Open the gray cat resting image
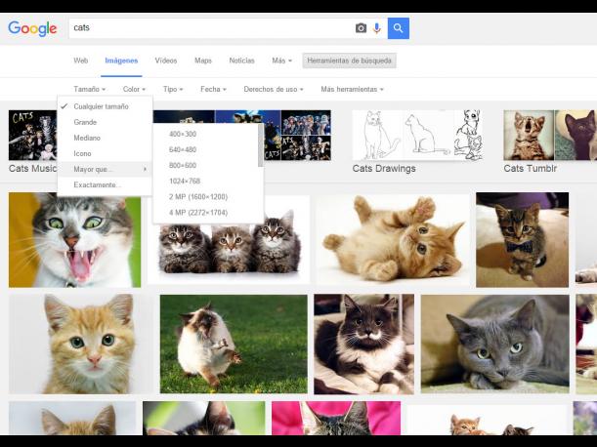 click(495, 344)
